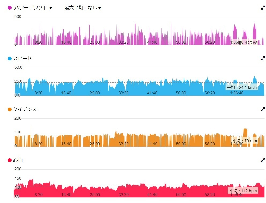Click the red heart rate legend dot
This screenshot has width=266, height=203.
[x=10, y=160]
